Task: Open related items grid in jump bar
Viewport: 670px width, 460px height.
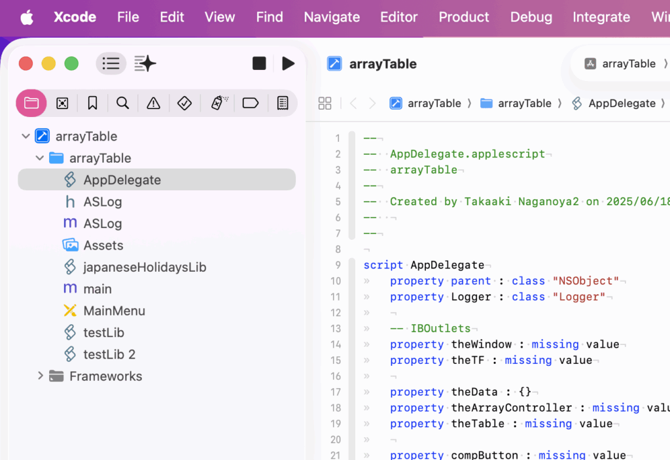Action: coord(325,103)
